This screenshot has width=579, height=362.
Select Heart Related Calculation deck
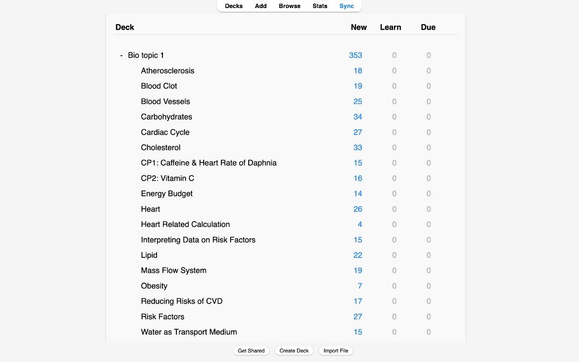point(185,224)
